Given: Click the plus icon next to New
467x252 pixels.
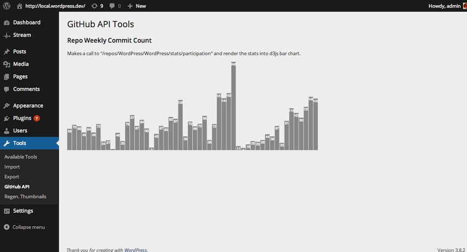Looking at the screenshot, I should pyautogui.click(x=130, y=6).
